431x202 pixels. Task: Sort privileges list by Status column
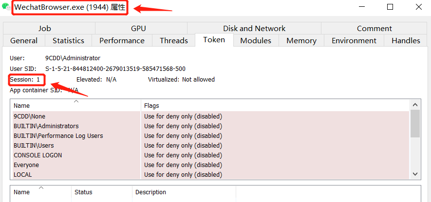pos(102,192)
